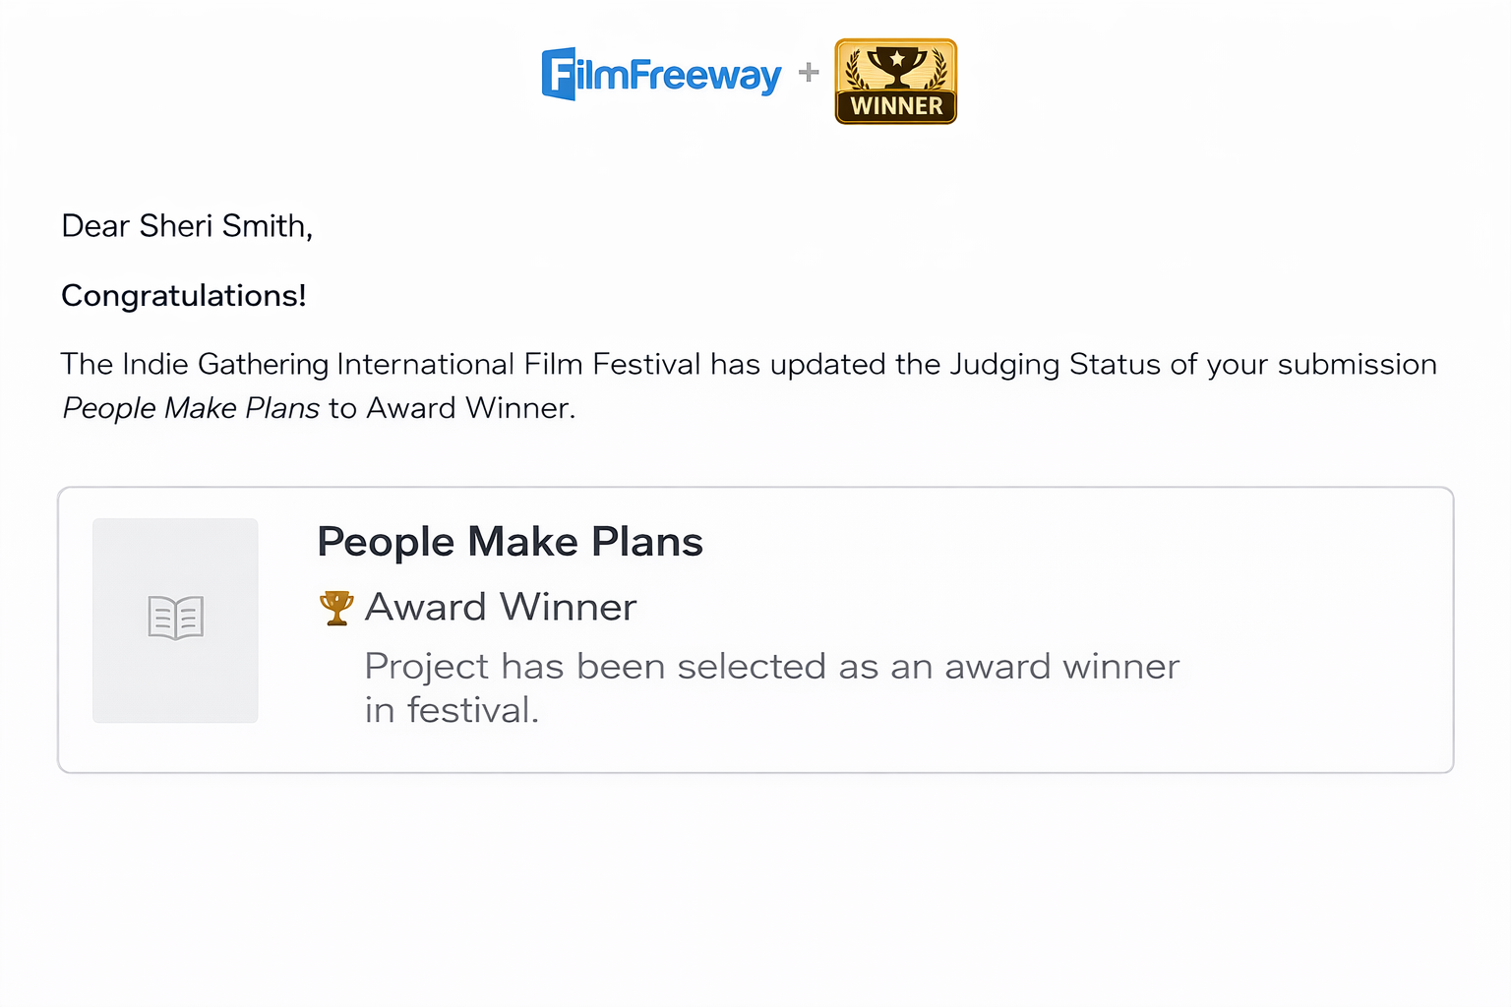Click the FilmFreeway logo

pos(661,74)
